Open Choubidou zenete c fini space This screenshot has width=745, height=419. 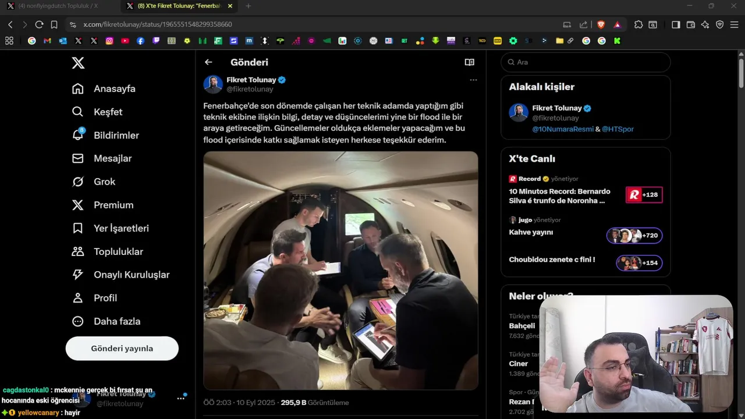pos(552,260)
